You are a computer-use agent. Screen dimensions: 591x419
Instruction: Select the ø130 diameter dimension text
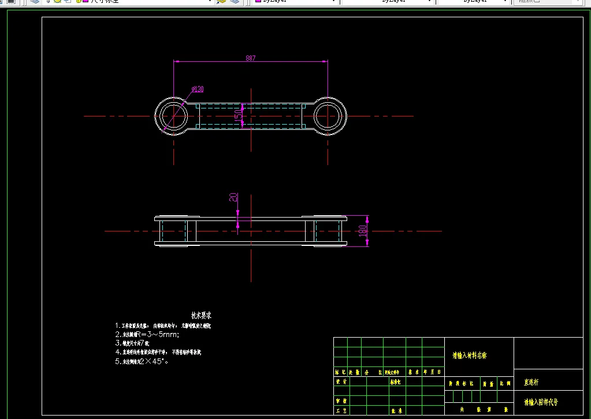coord(198,89)
